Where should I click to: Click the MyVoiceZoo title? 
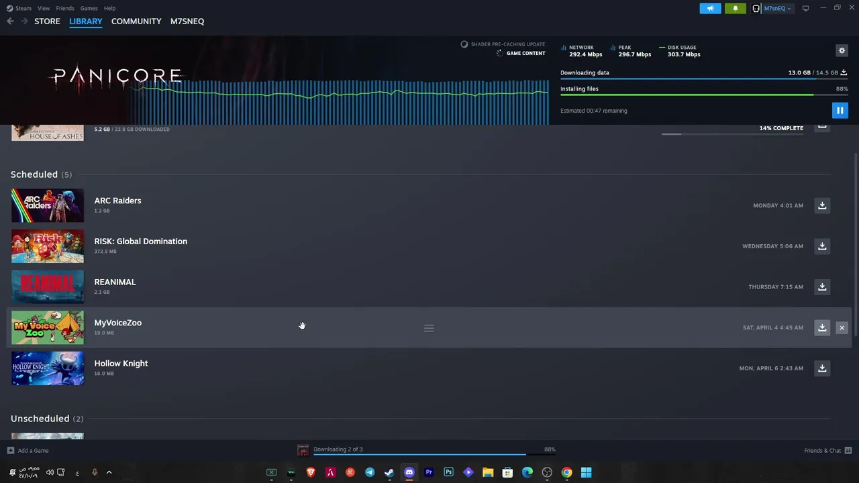coord(118,323)
